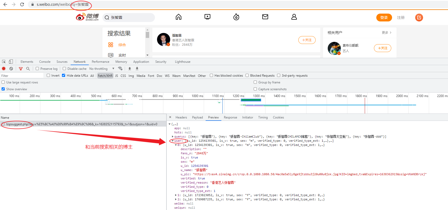Open the hot trending flame icon
This screenshot has width=448, height=210.
coord(236,17)
